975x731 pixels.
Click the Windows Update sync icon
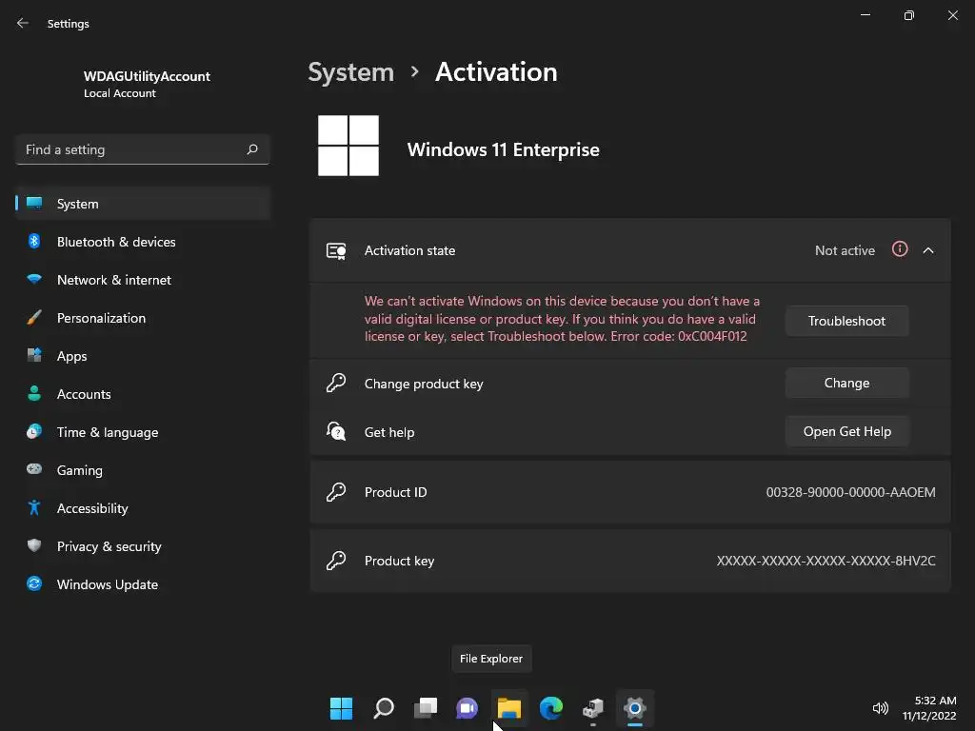click(x=34, y=583)
